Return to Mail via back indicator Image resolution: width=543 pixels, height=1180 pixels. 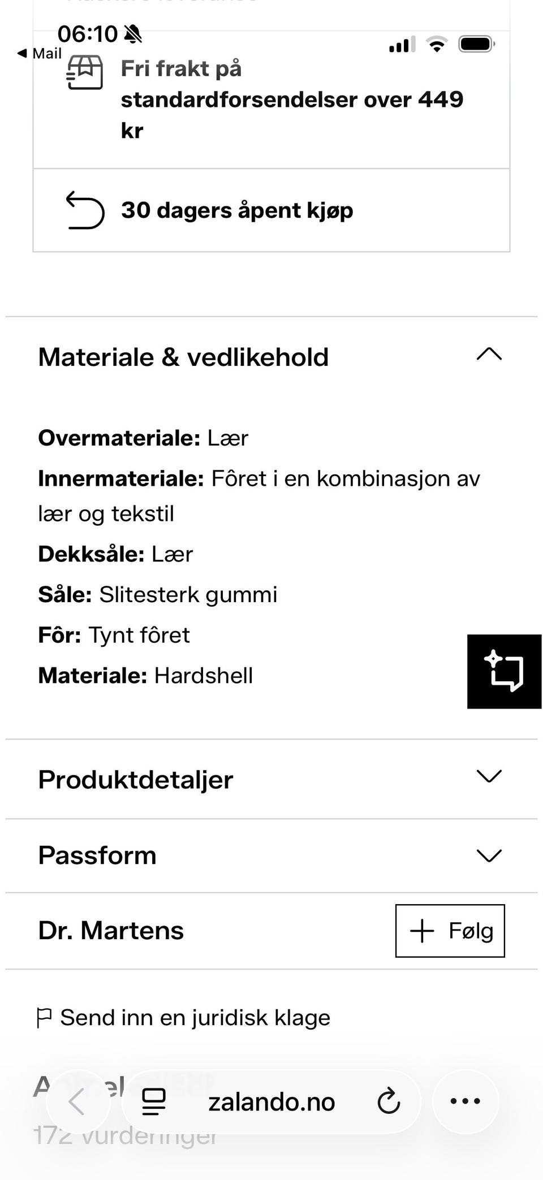click(x=39, y=54)
